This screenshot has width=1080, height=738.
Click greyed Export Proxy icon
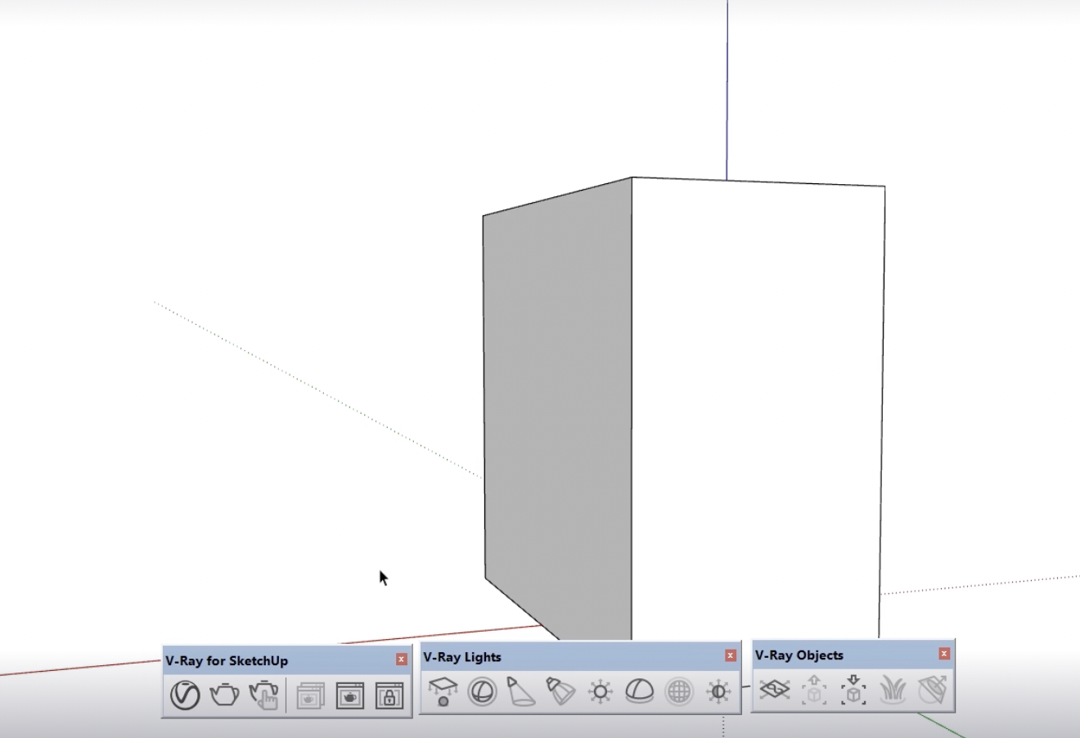[x=814, y=690]
